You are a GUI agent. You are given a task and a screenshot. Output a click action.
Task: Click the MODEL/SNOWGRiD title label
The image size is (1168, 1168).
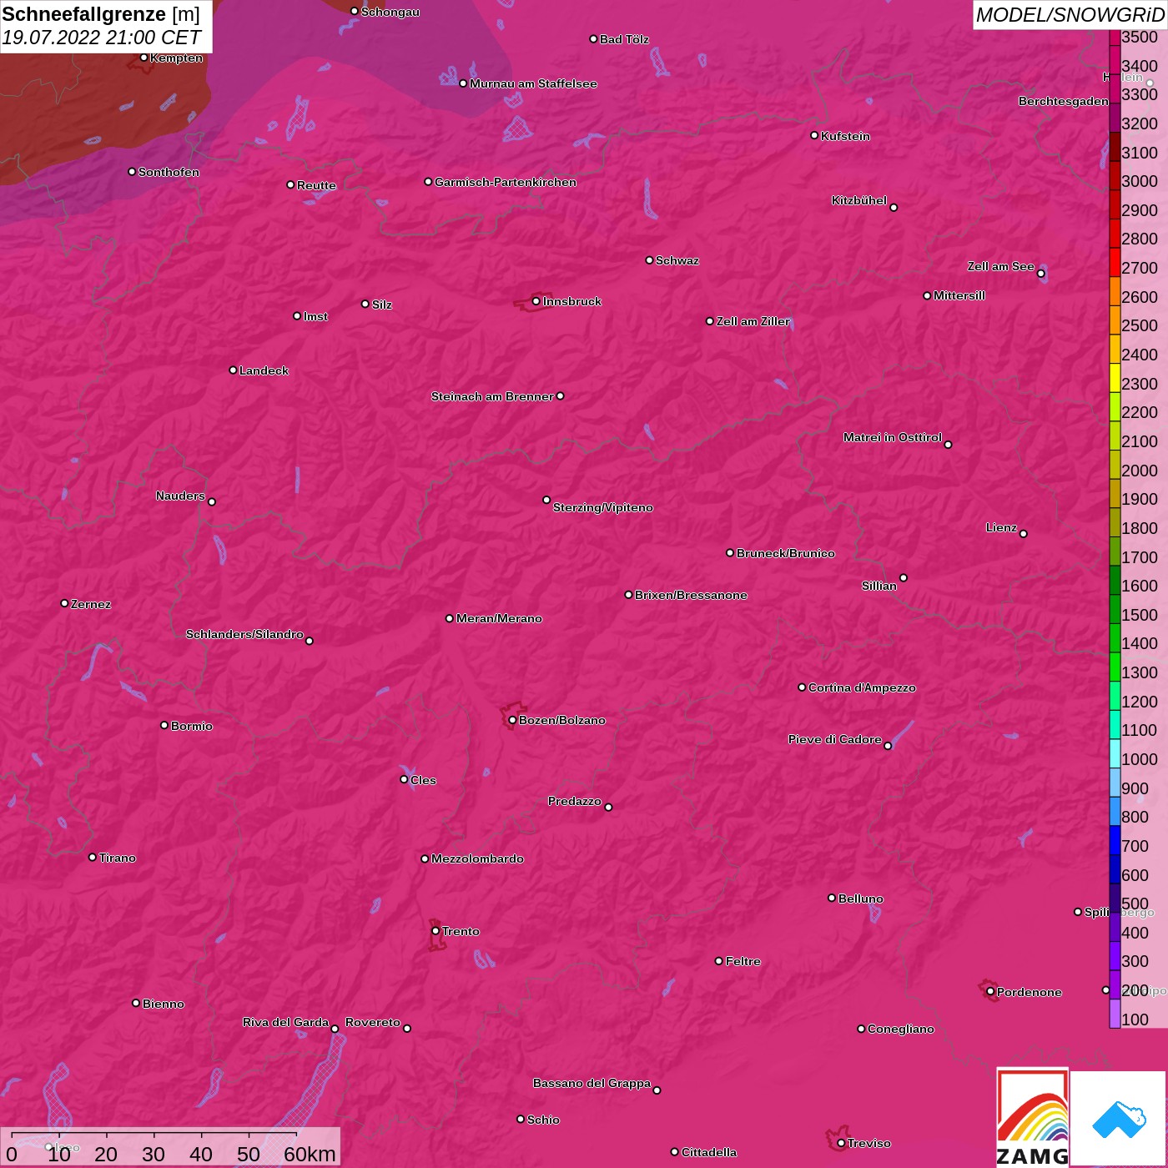click(x=1070, y=15)
